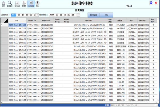Screen dimensions: 160x107
Task: Select the current-row indicator arrow of first row
Action: (x=1, y=25)
